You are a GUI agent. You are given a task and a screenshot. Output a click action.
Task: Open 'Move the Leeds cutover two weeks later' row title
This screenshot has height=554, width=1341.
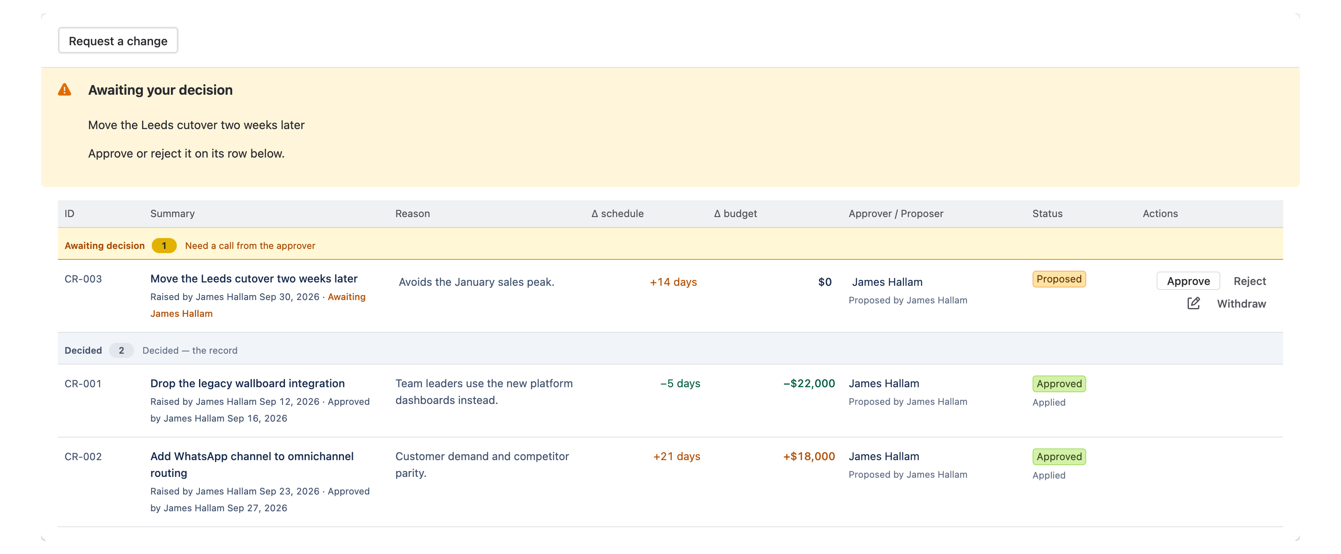click(x=254, y=279)
